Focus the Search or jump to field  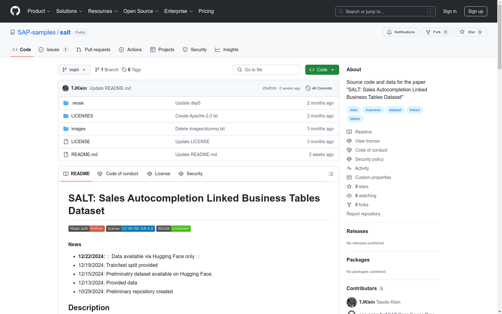386,11
